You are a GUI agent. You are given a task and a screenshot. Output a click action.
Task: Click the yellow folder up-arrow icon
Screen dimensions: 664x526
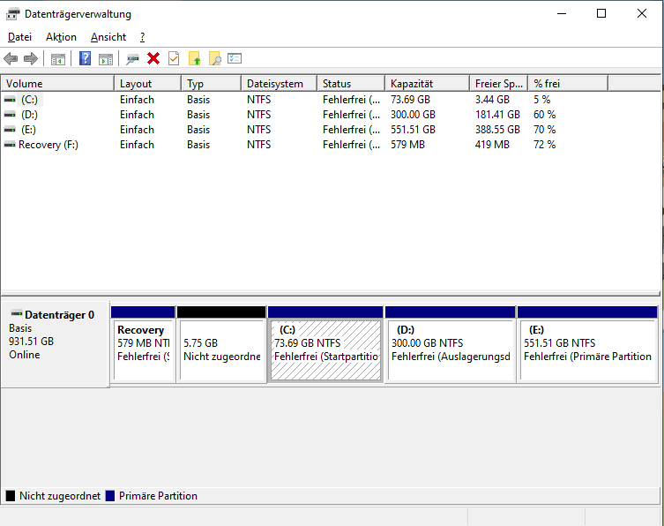[x=194, y=58]
